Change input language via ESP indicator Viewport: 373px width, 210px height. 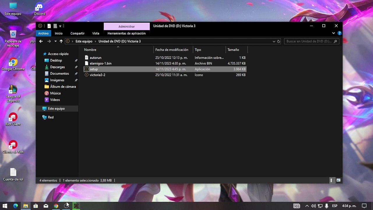coord(335,206)
